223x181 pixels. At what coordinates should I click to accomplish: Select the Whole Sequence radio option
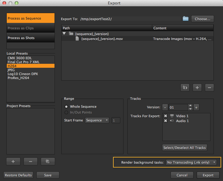(x=66, y=107)
